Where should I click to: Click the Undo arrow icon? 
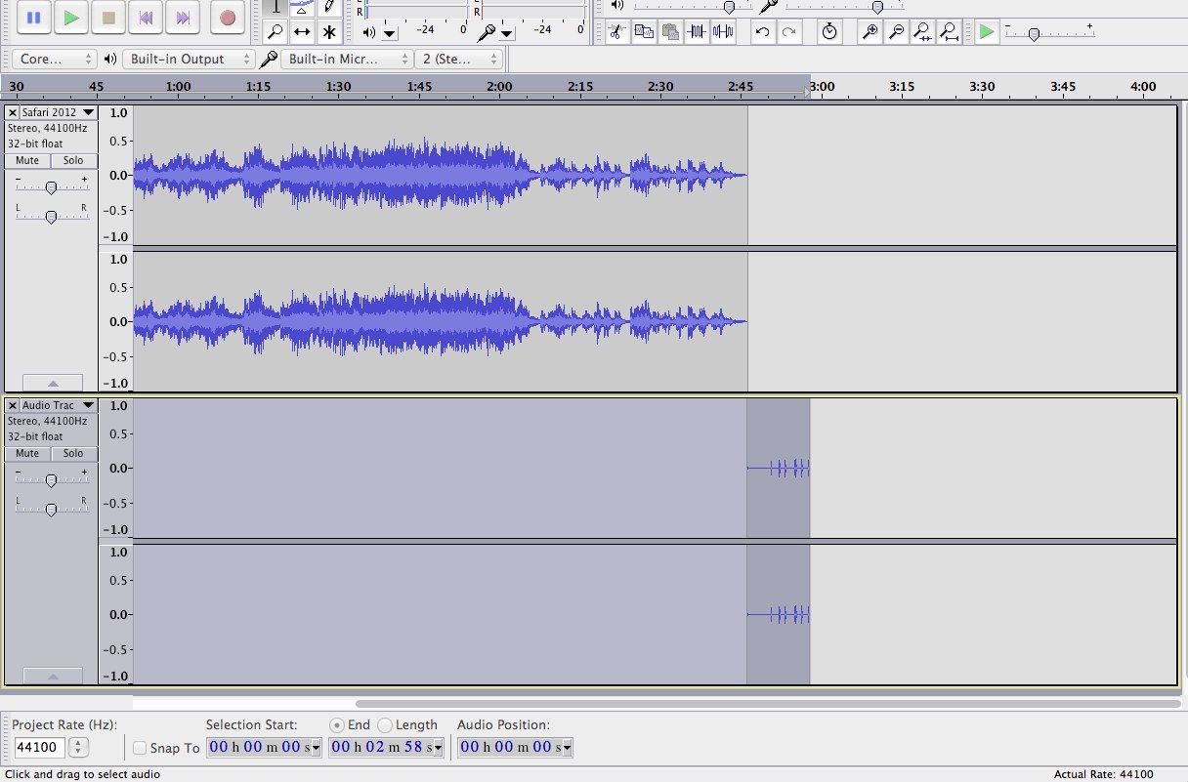click(x=762, y=32)
